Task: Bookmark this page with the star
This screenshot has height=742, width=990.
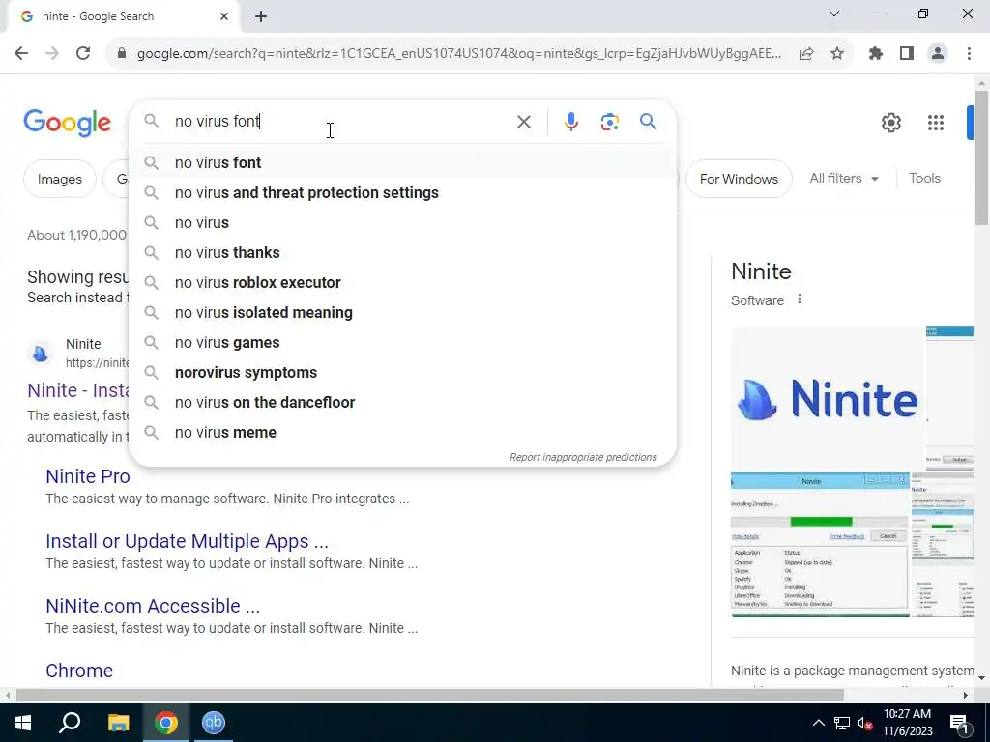Action: [x=837, y=54]
